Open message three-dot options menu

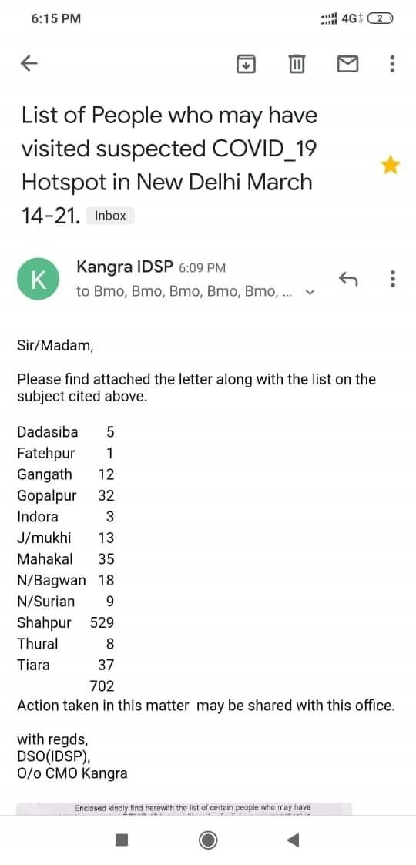392,279
